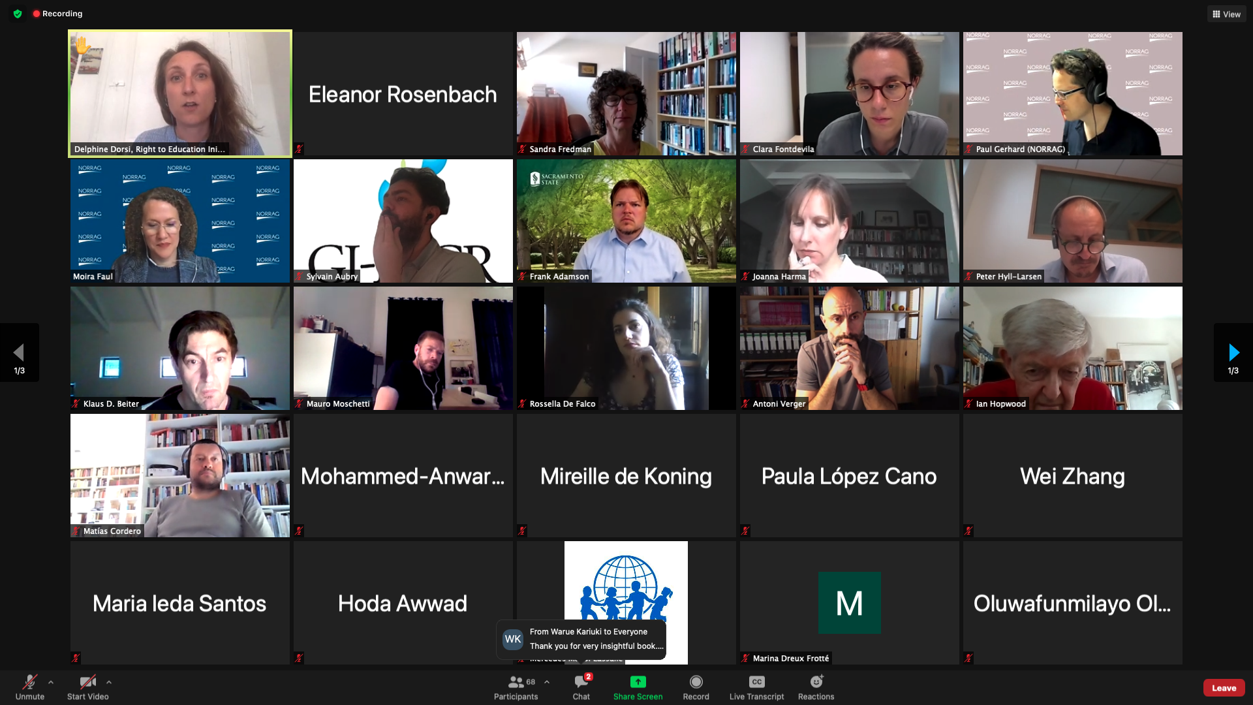The image size is (1253, 705).
Task: Enable Live Transcript captions
Action: coord(757,687)
